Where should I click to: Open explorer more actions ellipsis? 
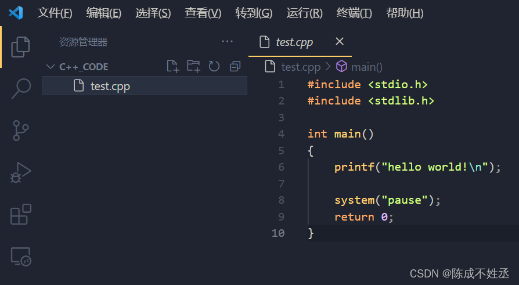[x=228, y=41]
